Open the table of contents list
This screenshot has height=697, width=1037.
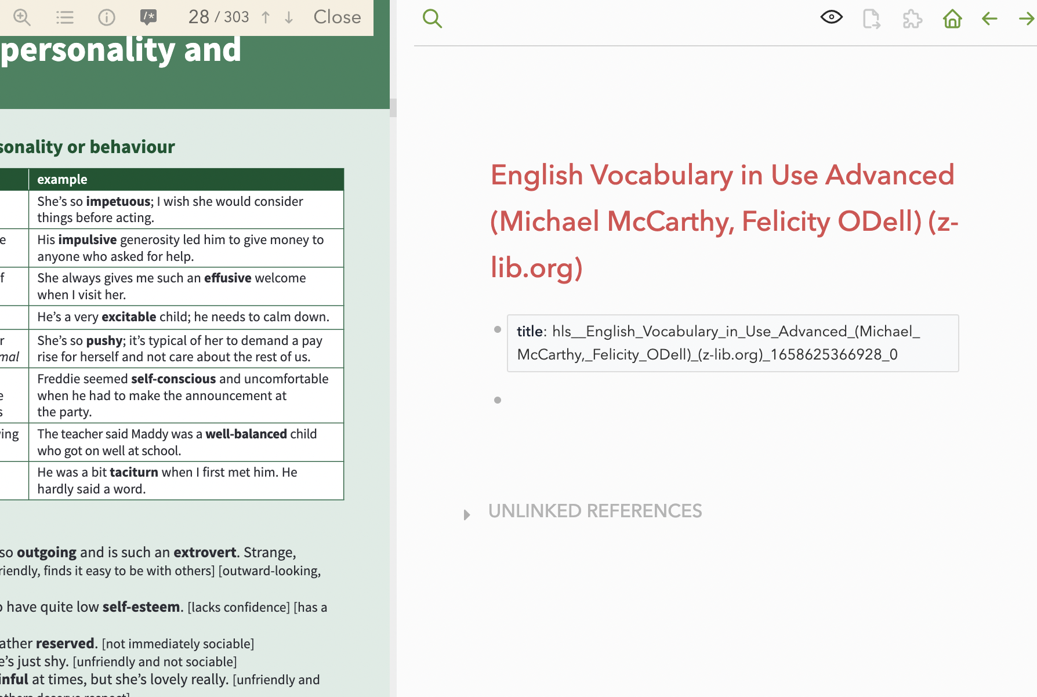65,17
